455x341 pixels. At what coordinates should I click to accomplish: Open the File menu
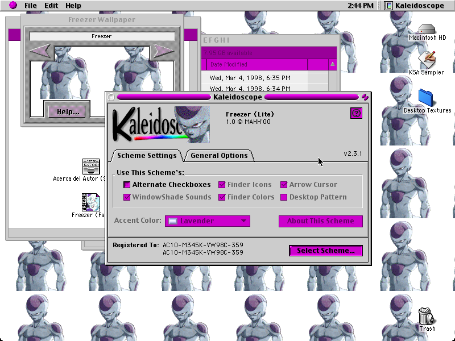pos(31,6)
